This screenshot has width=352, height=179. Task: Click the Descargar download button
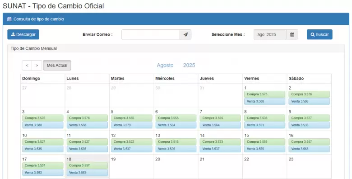pyautogui.click(x=23, y=34)
